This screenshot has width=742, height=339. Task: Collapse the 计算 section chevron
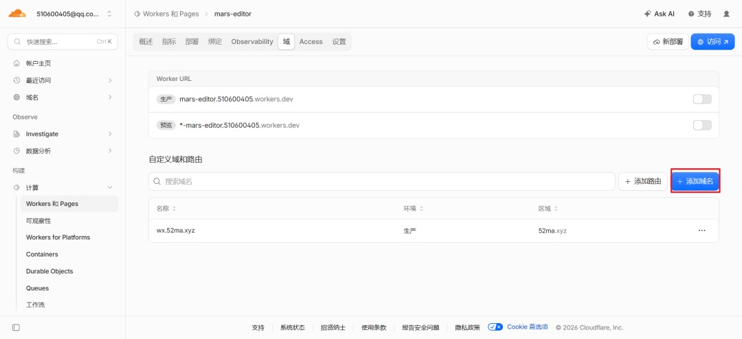110,187
